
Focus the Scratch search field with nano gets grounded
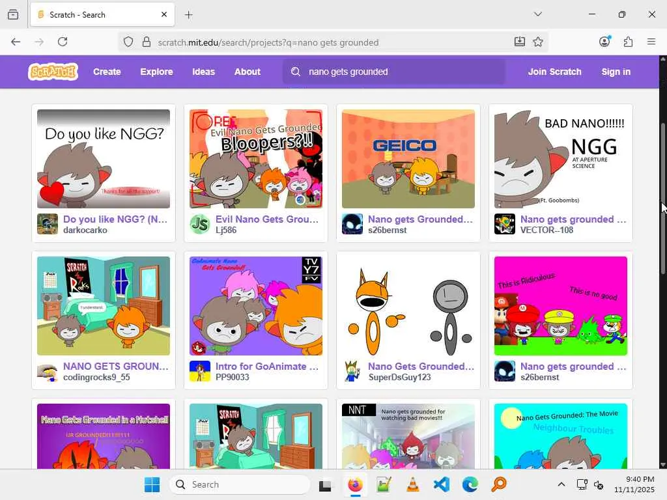click(394, 72)
